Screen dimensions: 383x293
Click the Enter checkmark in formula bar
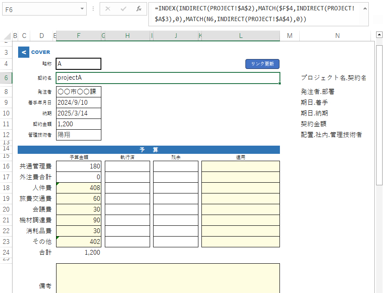point(123,9)
